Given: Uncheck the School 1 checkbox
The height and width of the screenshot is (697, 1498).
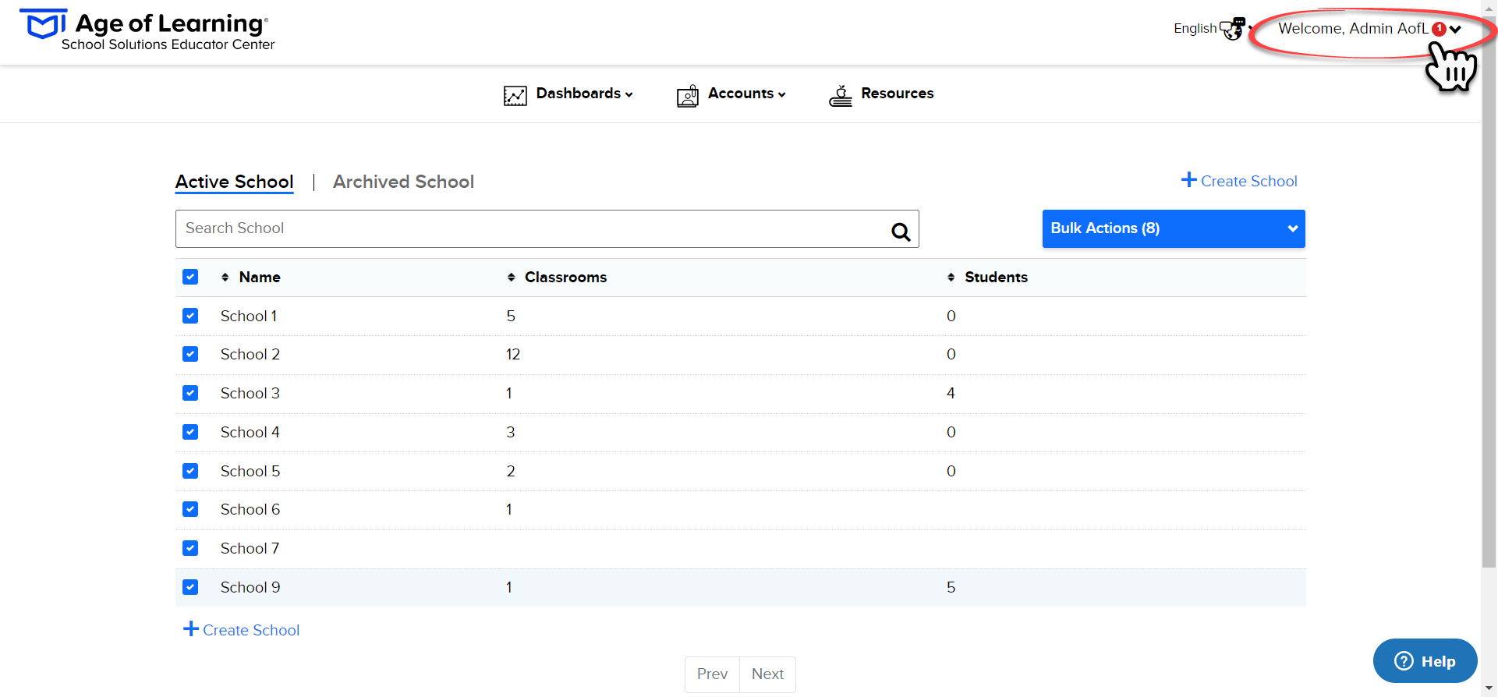Looking at the screenshot, I should pyautogui.click(x=190, y=316).
